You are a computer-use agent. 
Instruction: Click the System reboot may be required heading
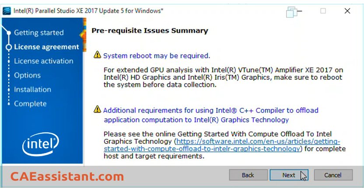[x=157, y=56]
